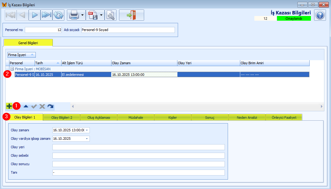The height and width of the screenshot is (189, 331).
Task: Refresh the record data
Action: point(58,15)
